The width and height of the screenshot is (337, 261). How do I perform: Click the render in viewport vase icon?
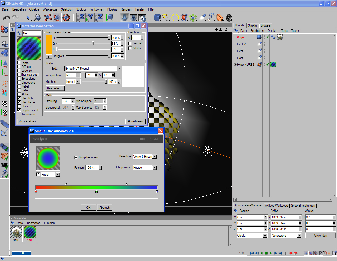(x=125, y=18)
